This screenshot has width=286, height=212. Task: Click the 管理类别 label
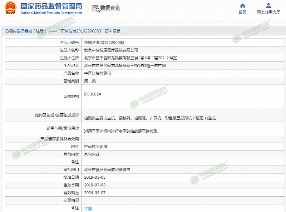click(71, 81)
